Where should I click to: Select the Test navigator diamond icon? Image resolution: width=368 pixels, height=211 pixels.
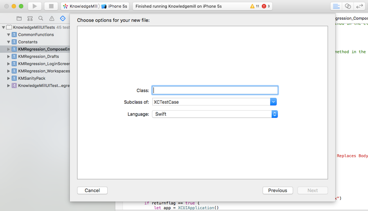tap(63, 18)
